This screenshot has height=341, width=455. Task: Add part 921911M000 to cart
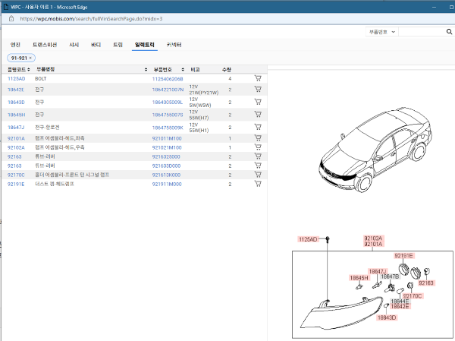click(258, 184)
